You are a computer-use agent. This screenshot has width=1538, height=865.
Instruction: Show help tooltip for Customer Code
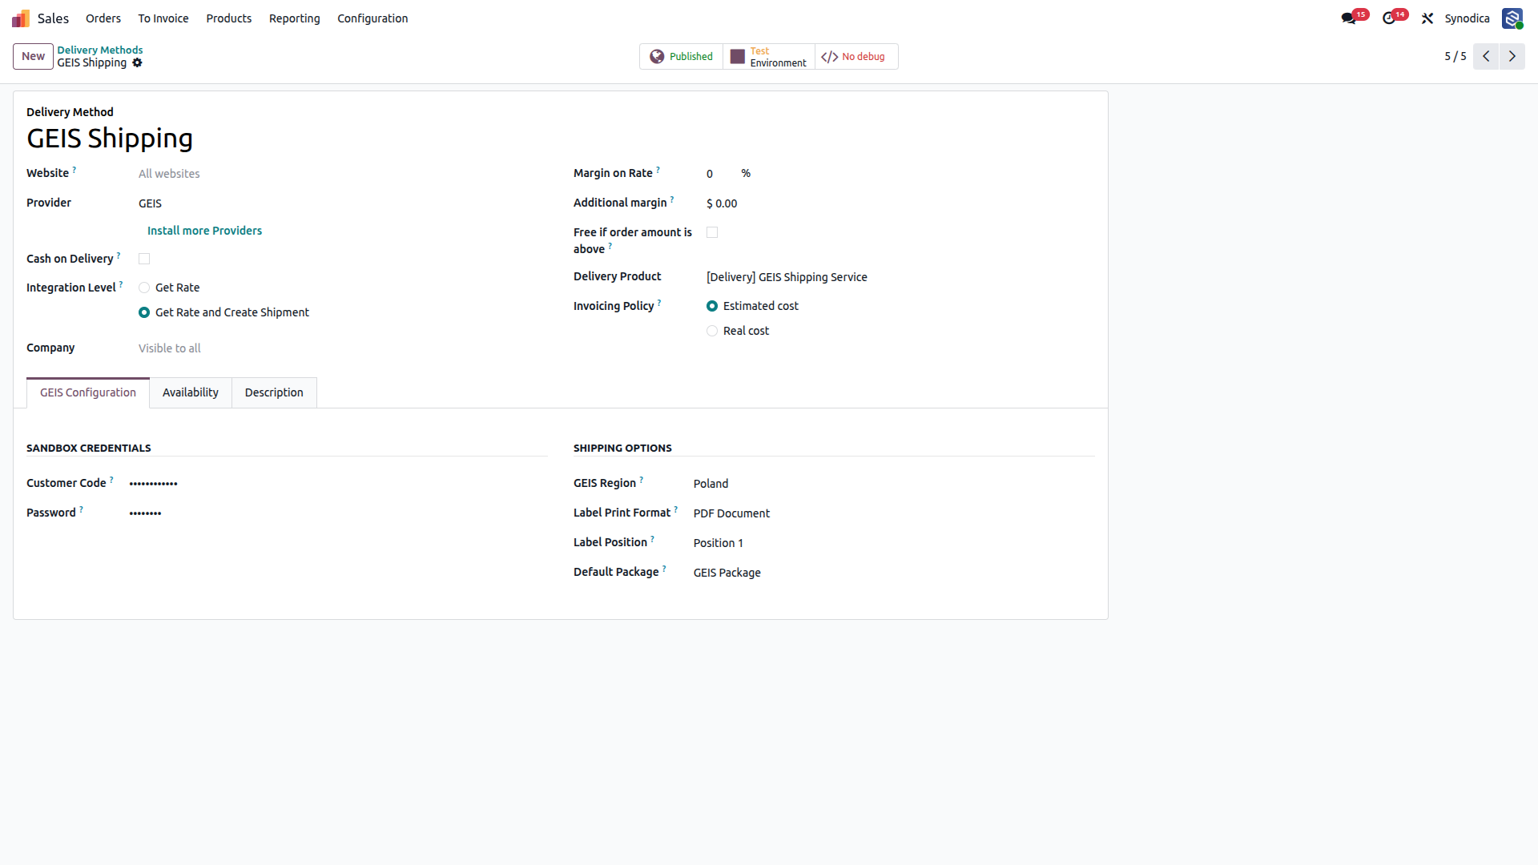click(111, 480)
